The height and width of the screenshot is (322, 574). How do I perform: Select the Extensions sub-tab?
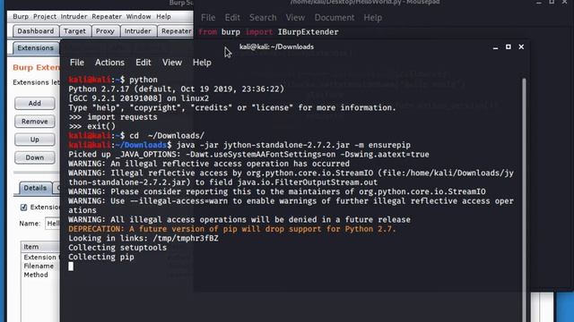tap(35, 47)
